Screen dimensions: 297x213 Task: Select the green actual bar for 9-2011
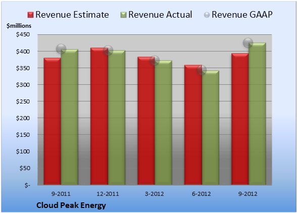click(x=69, y=117)
